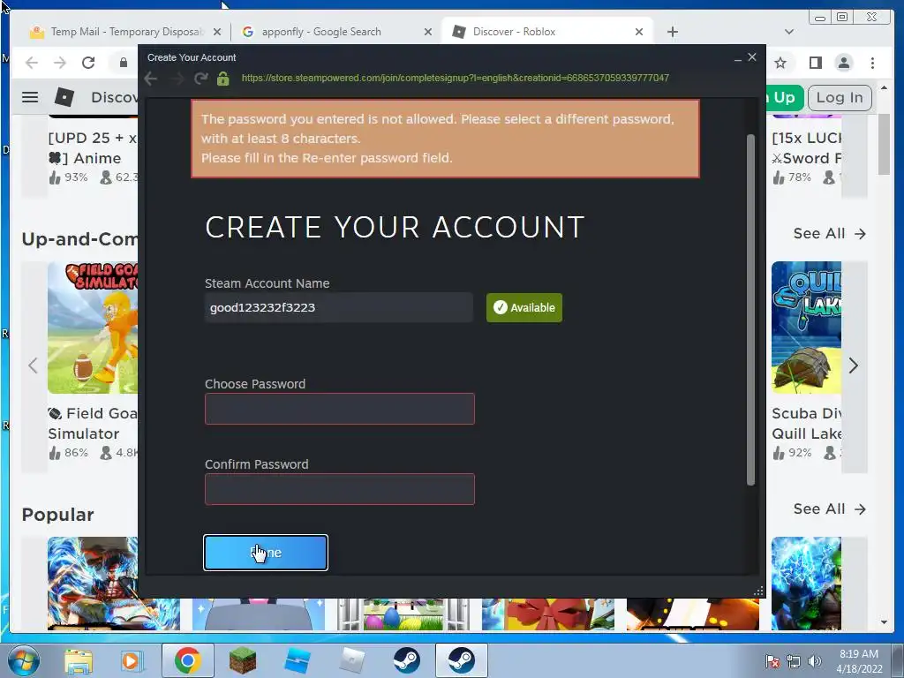
Task: Click the Roblox Sign Up button
Action: pyautogui.click(x=784, y=97)
